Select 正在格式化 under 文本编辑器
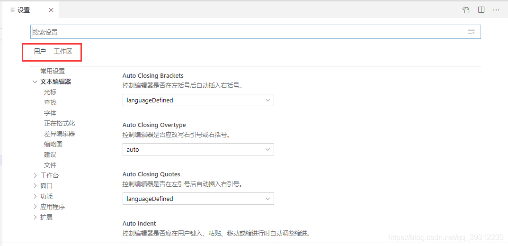This screenshot has width=508, height=246. coord(59,123)
